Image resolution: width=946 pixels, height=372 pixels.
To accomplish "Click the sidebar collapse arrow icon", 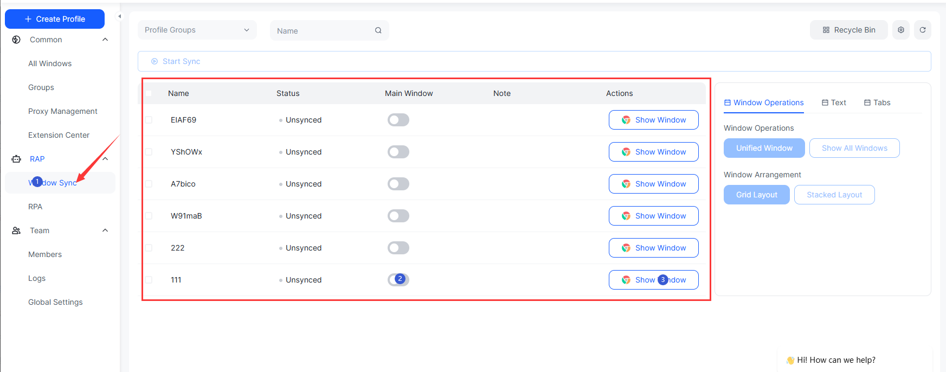I will 119,16.
